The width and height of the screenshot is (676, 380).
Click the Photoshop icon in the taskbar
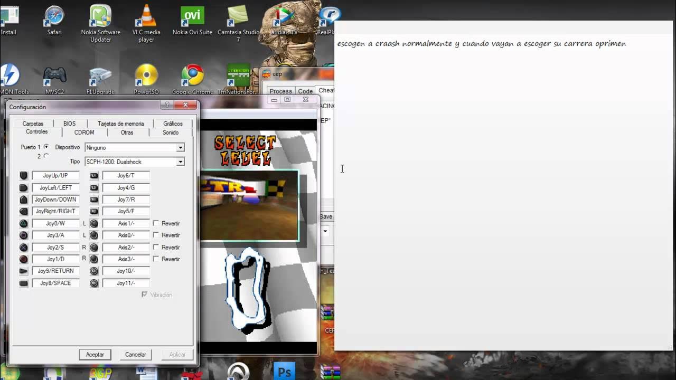click(x=284, y=372)
